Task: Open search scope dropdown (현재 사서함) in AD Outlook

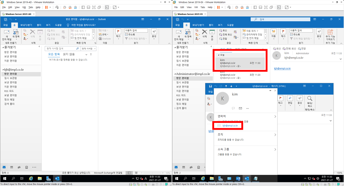Action: pyautogui.click(x=89, y=49)
